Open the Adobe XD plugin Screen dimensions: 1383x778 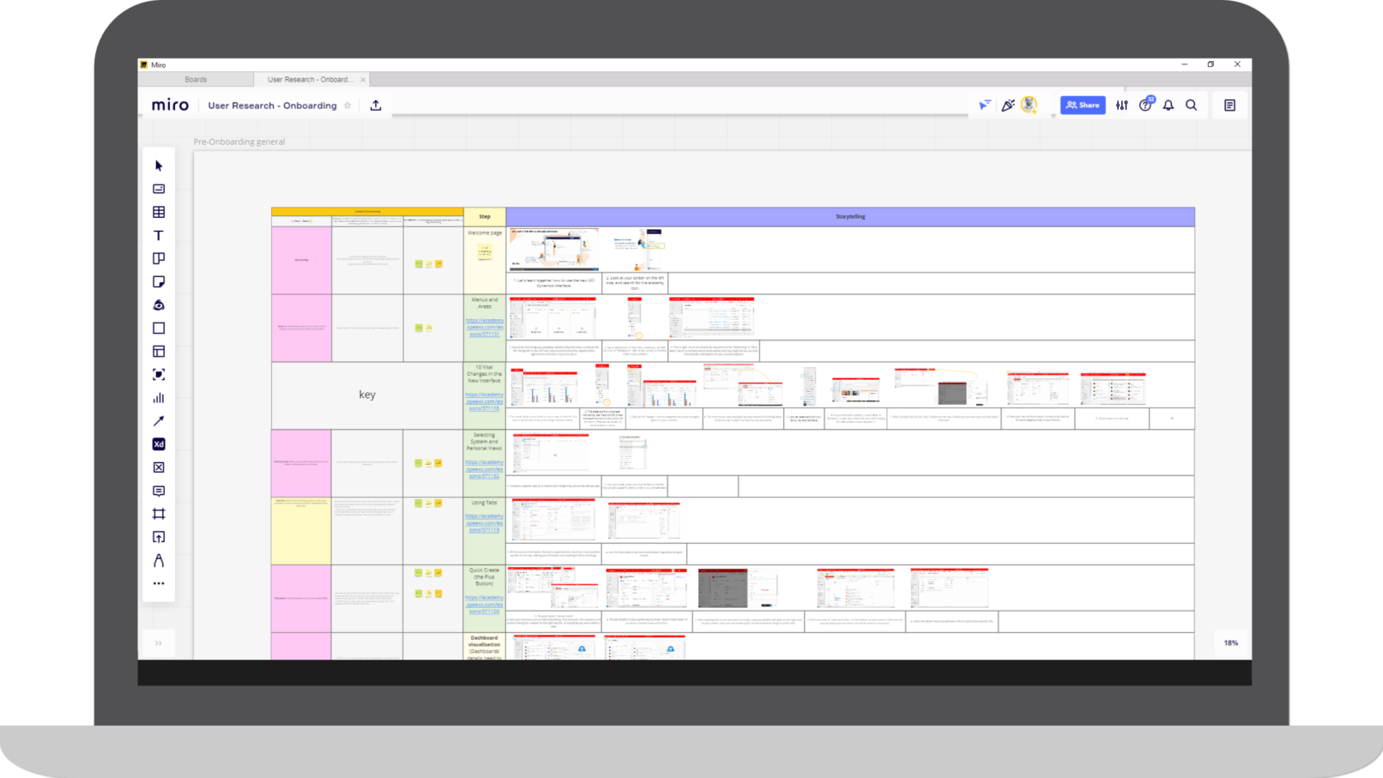coord(159,444)
